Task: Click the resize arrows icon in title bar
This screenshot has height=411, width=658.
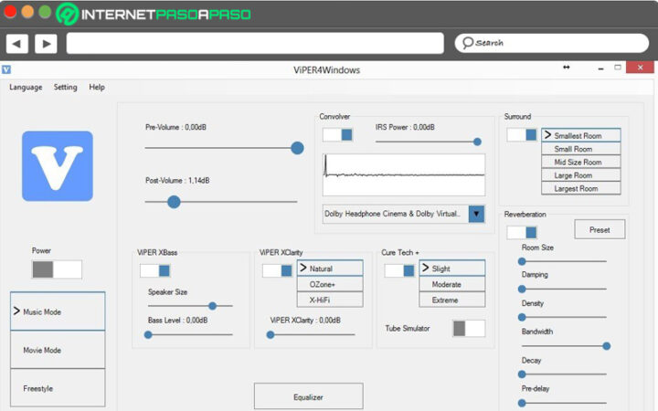Action: tap(567, 68)
